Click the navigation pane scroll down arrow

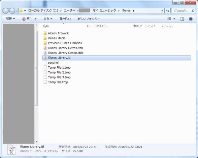tap(37, 142)
